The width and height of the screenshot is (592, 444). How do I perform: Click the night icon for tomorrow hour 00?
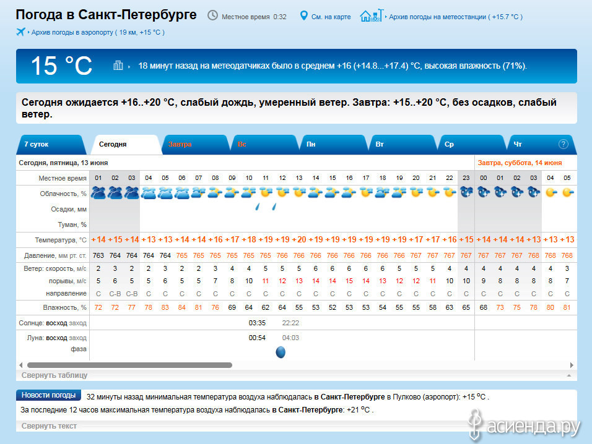(483, 192)
